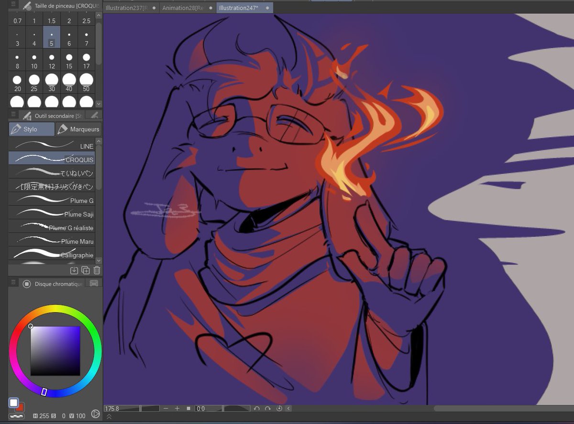
Task: Click the hue ring of color wheel
Action: (x=55, y=309)
